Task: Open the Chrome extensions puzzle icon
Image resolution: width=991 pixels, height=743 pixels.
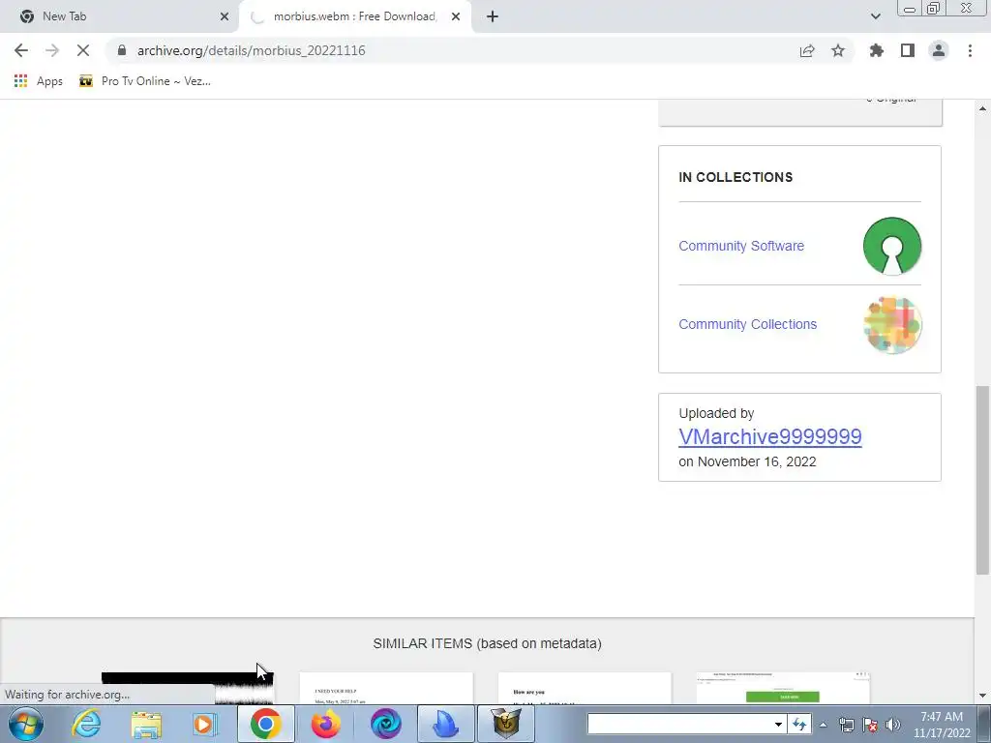Action: point(877,50)
